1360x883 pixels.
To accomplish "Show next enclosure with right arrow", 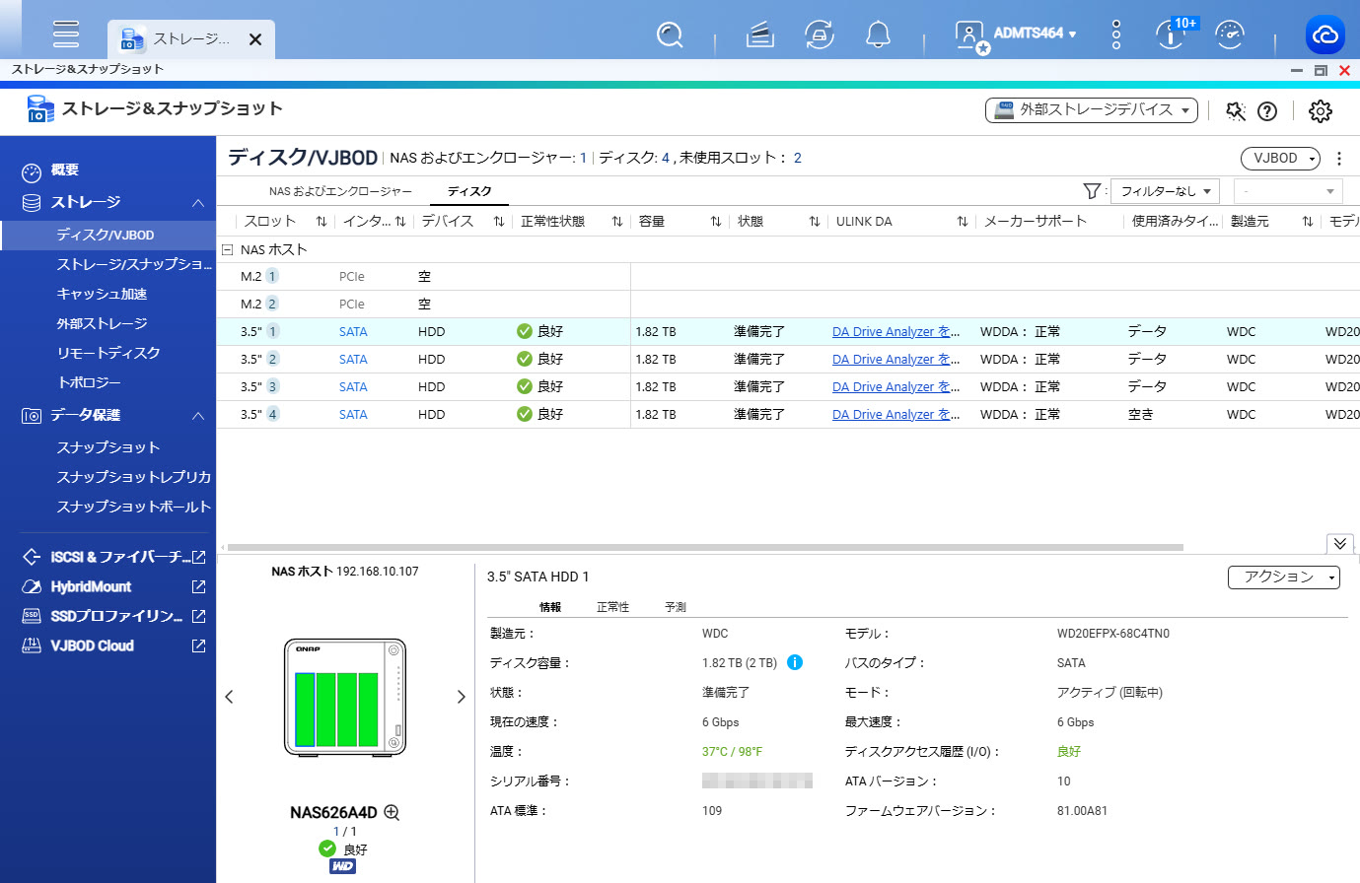I will [x=461, y=697].
